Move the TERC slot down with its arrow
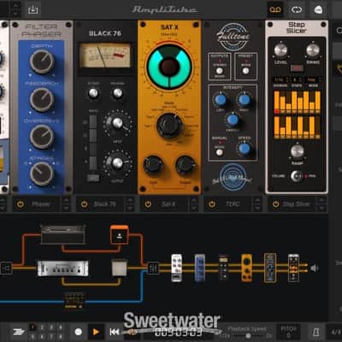342x342 pixels. pos(257,208)
